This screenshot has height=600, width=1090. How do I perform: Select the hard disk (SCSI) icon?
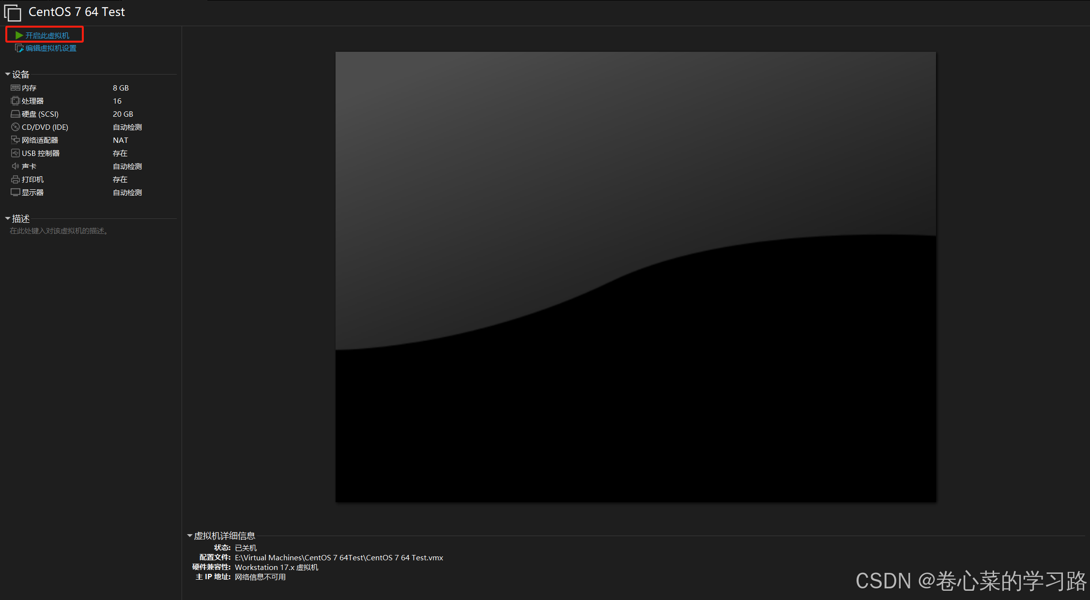(x=15, y=114)
